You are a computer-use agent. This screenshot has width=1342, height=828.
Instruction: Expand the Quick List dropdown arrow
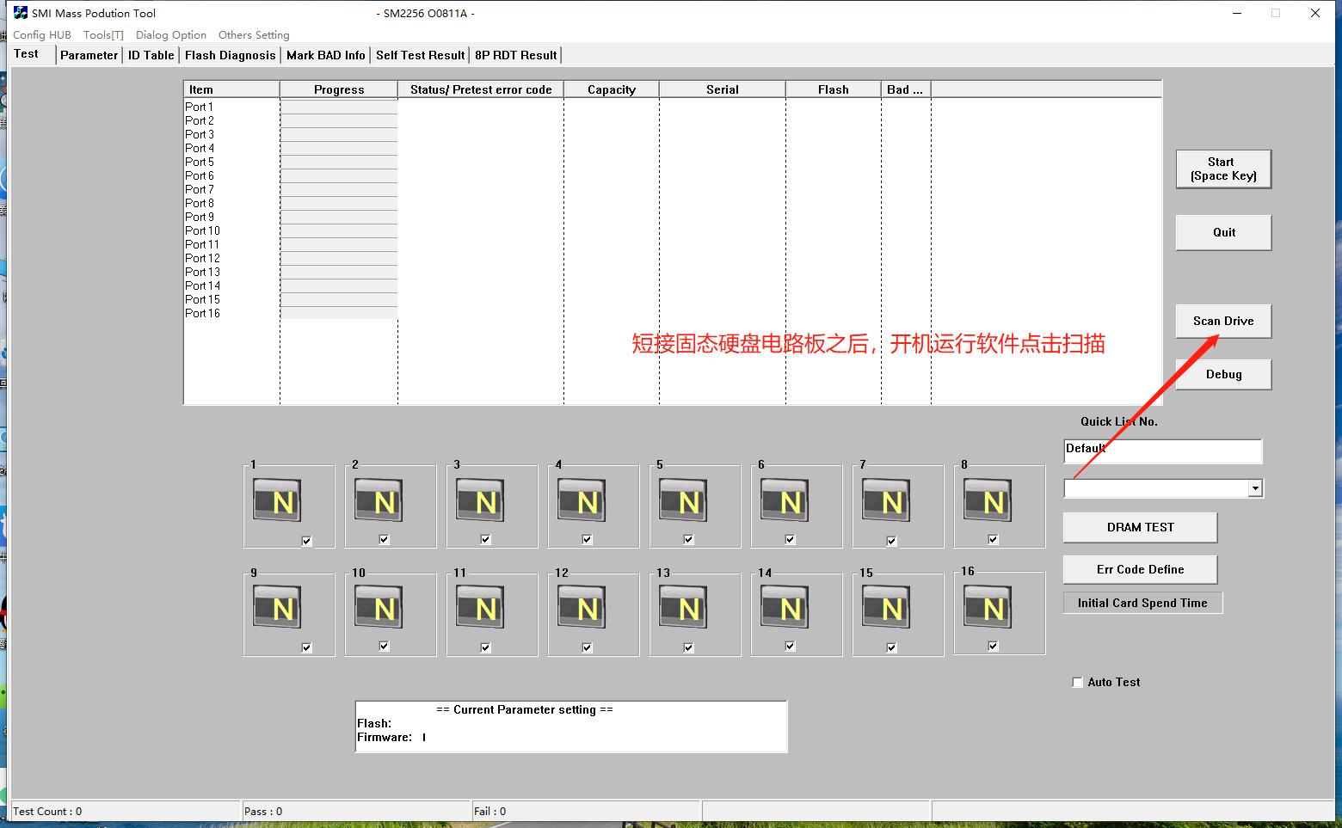1255,488
